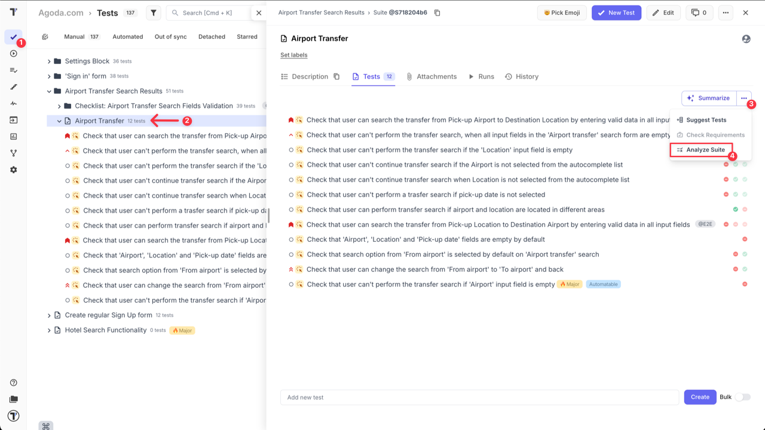Toggle the red status dot on the last test
The height and width of the screenshot is (430, 765).
pos(745,284)
